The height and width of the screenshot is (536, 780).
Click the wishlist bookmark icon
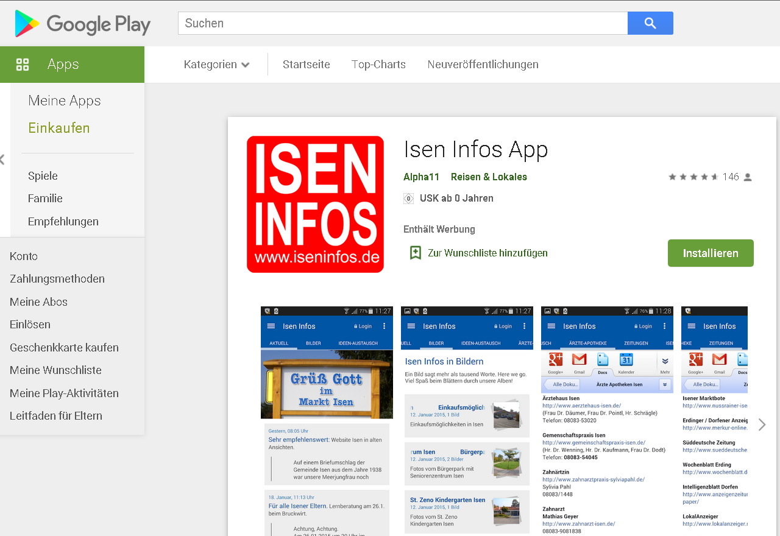416,253
